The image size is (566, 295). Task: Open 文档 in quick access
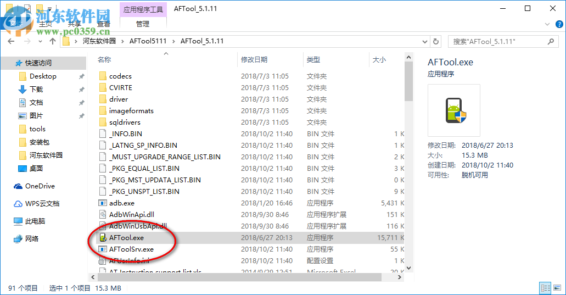pyautogui.click(x=36, y=103)
